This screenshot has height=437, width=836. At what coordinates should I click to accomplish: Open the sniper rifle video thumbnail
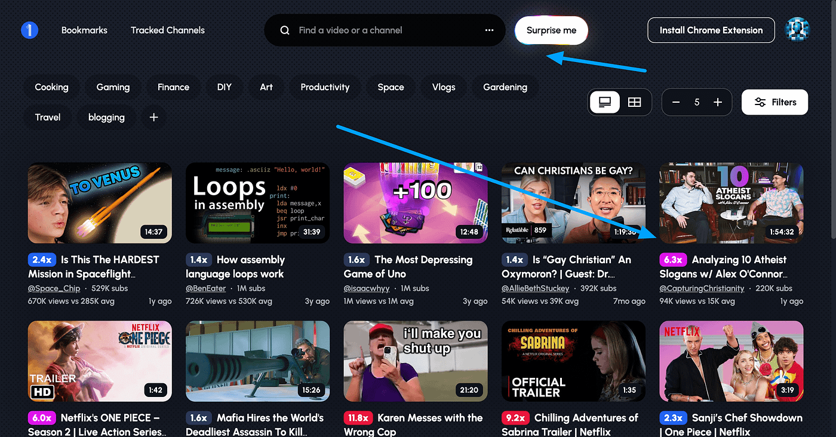tap(258, 361)
